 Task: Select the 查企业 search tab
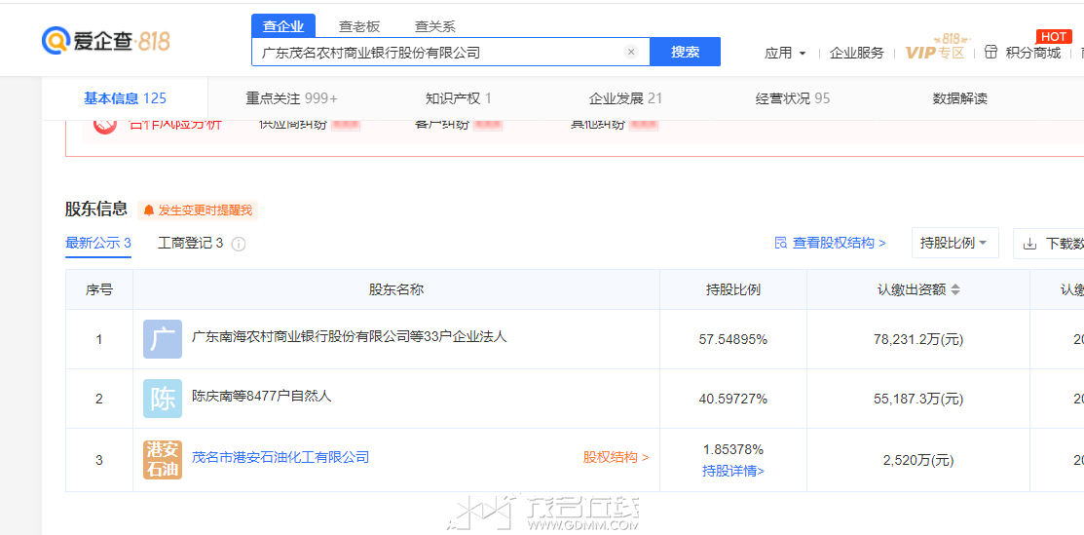coord(283,26)
